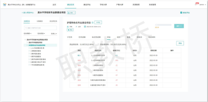Select 5.数字化教学资源建设 in task tree
The width and height of the screenshot is (208, 102).
[x=38, y=59]
